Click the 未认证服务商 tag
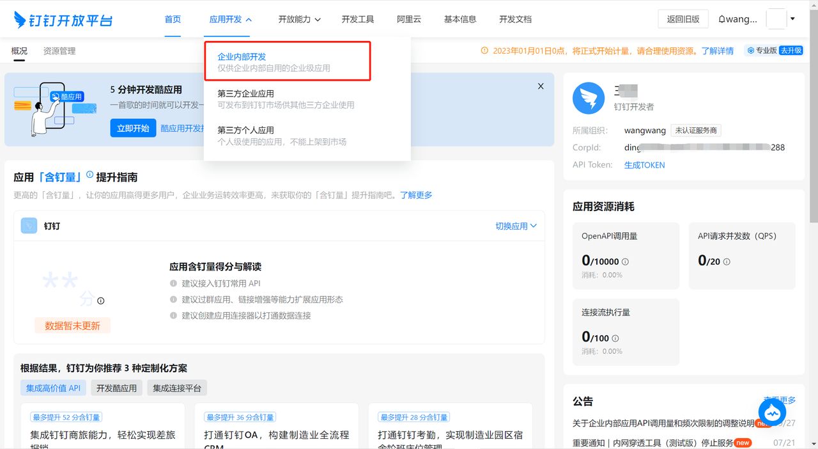 (696, 130)
